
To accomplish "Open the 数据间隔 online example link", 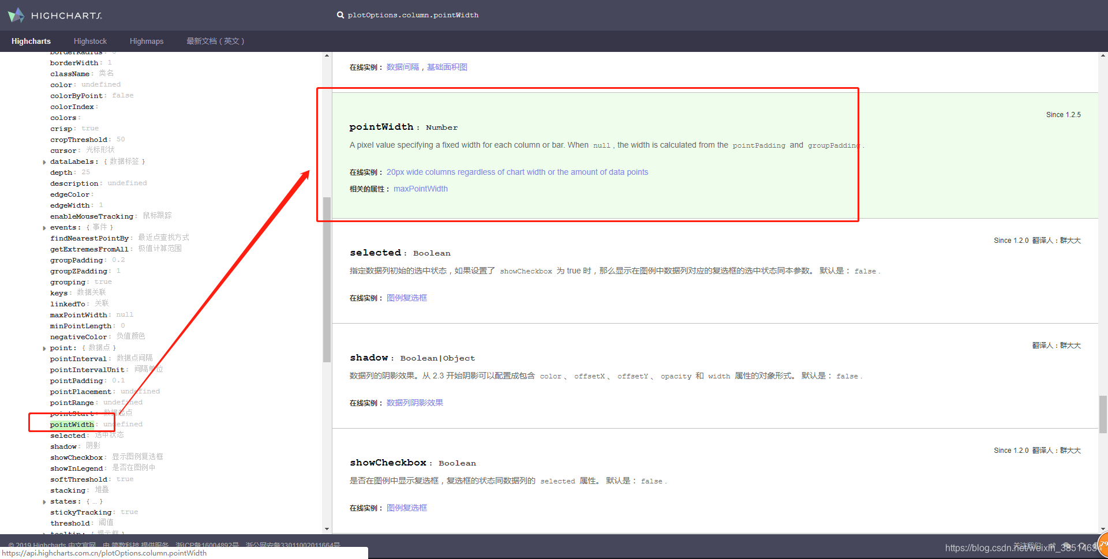I will [403, 67].
